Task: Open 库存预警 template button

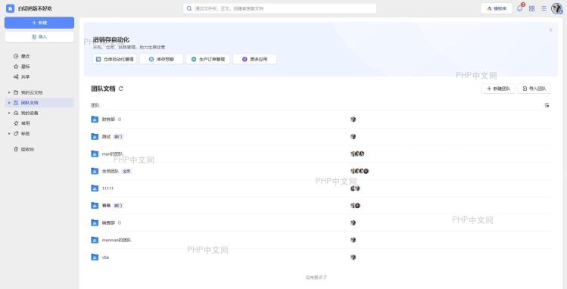Action: click(162, 59)
